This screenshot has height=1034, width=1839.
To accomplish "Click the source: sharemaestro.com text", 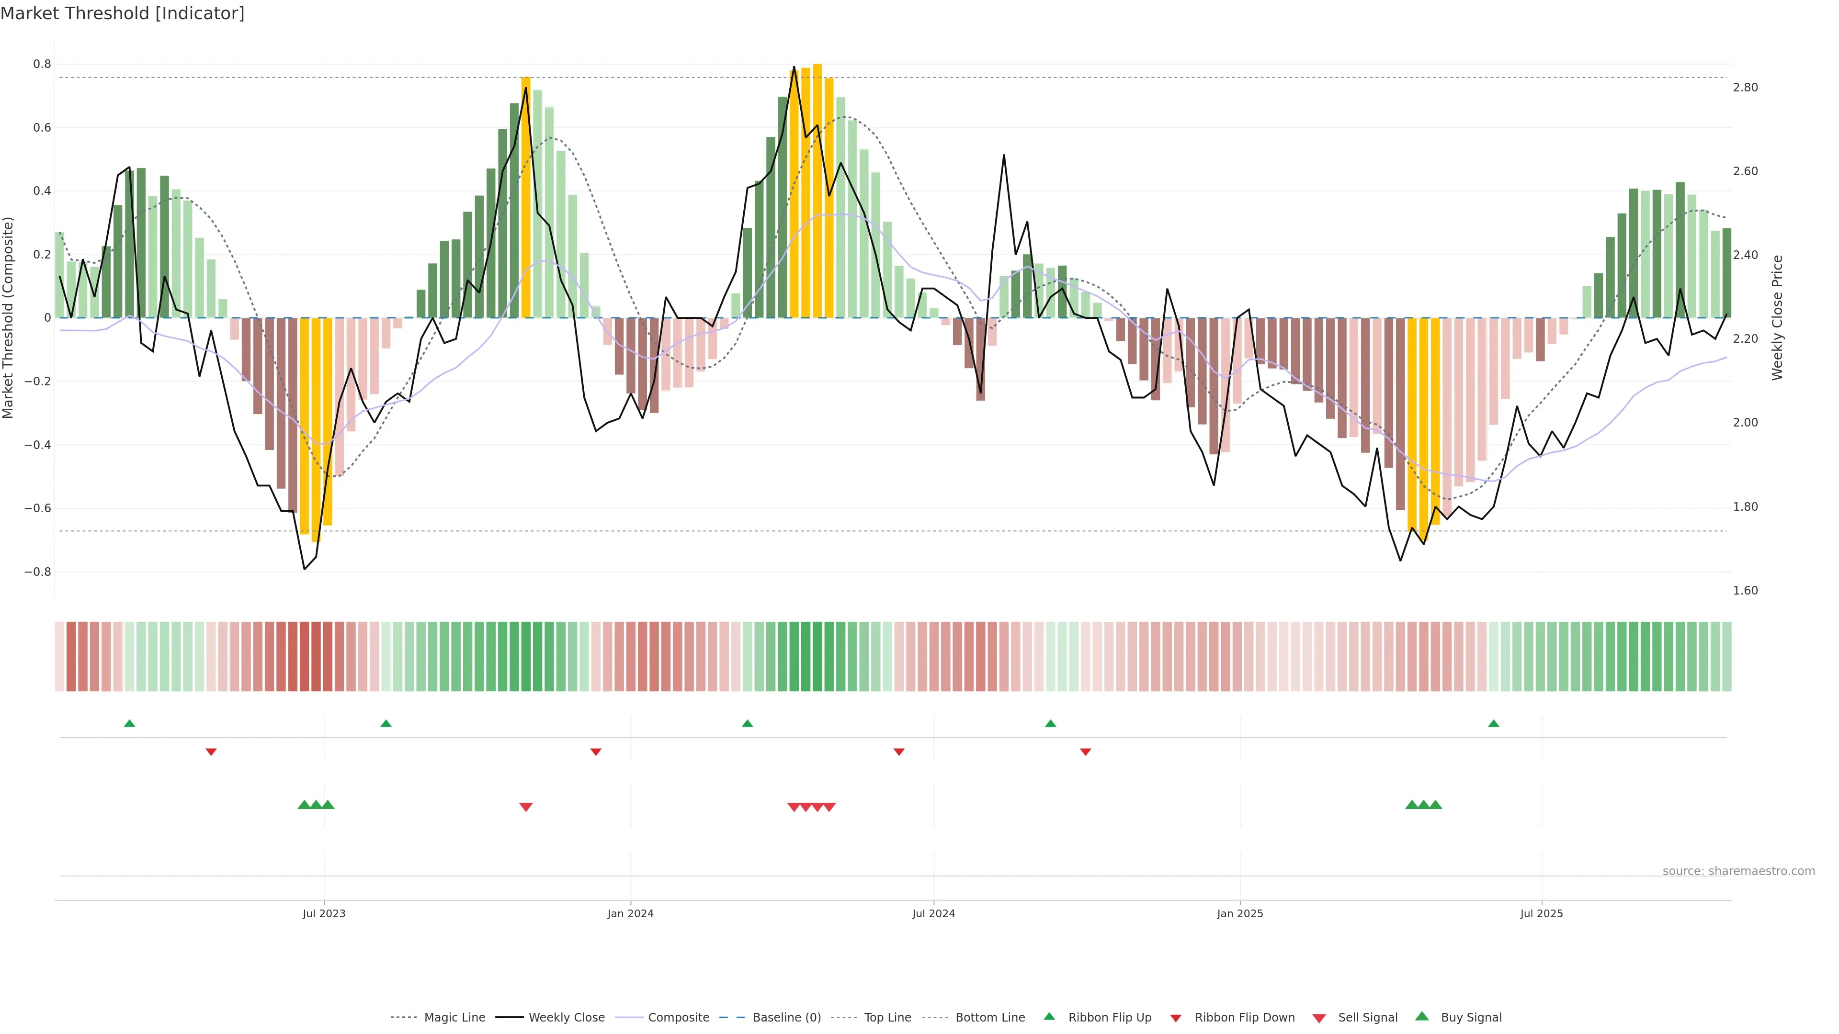I will coord(1738,871).
